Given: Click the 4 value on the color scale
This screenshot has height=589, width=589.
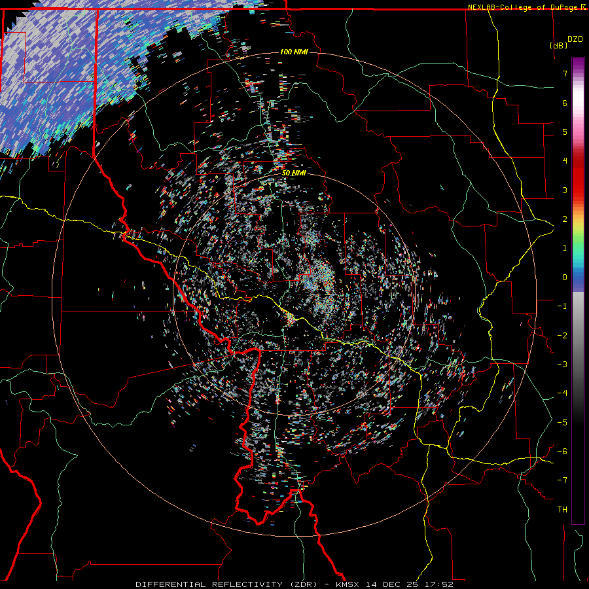Looking at the screenshot, I should [565, 161].
